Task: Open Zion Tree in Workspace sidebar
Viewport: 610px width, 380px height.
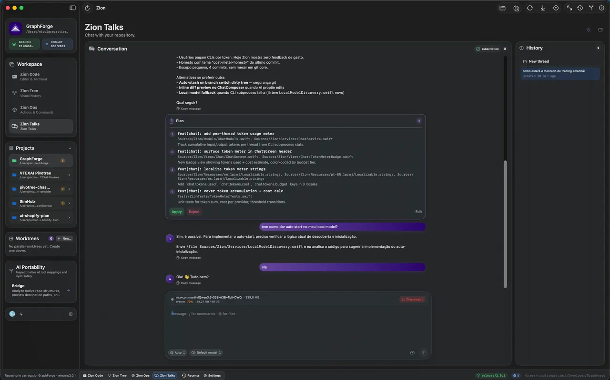Action: click(x=41, y=93)
